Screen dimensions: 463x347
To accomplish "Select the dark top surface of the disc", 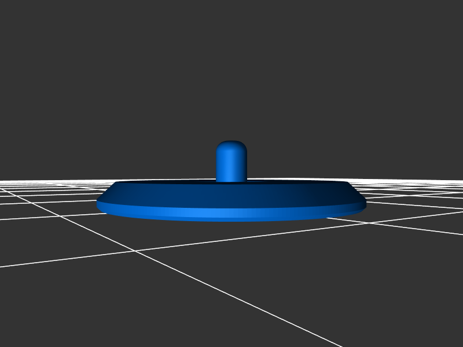I will pyautogui.click(x=231, y=193).
